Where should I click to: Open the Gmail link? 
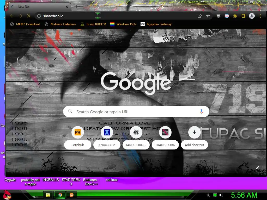click(228, 37)
